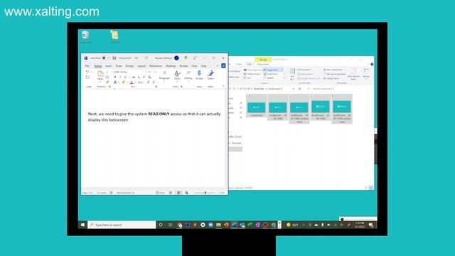Switch to the Review tab in Word
The image size is (455, 256).
(x=183, y=66)
